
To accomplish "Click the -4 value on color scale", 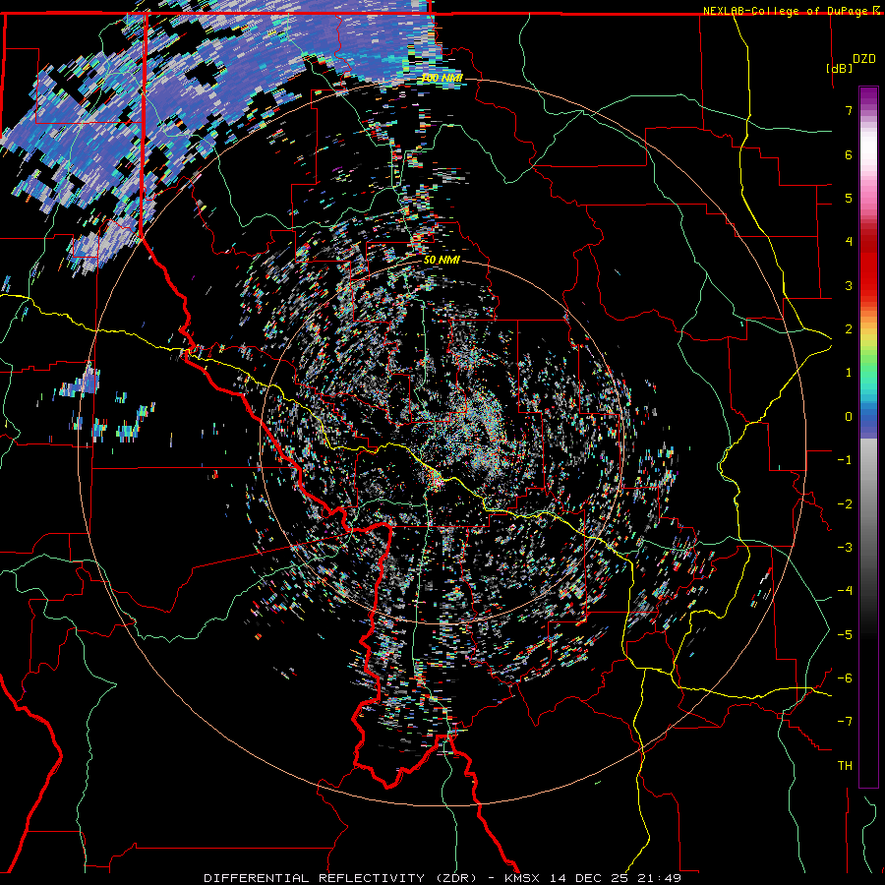I will coord(845,591).
